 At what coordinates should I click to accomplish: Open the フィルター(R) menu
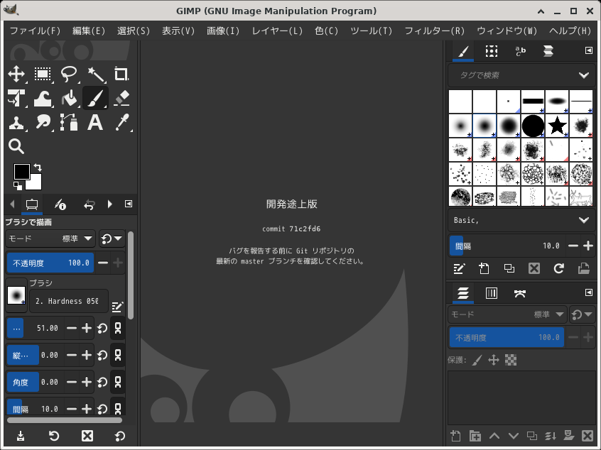pyautogui.click(x=434, y=31)
